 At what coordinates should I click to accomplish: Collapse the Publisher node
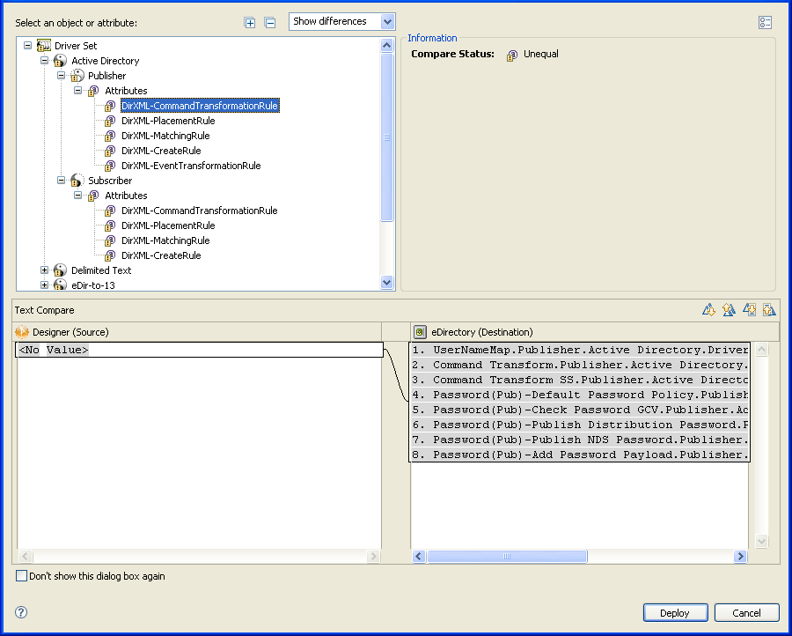61,76
